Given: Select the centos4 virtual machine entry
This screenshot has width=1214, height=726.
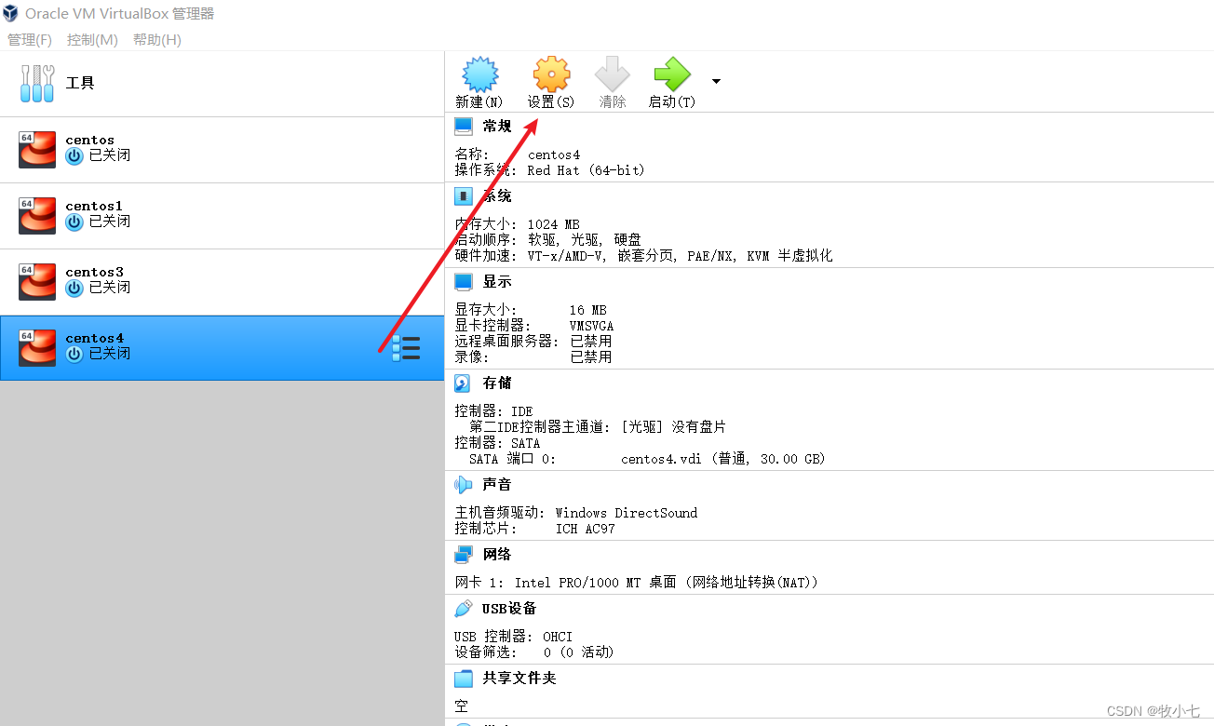Looking at the screenshot, I should click(222, 348).
